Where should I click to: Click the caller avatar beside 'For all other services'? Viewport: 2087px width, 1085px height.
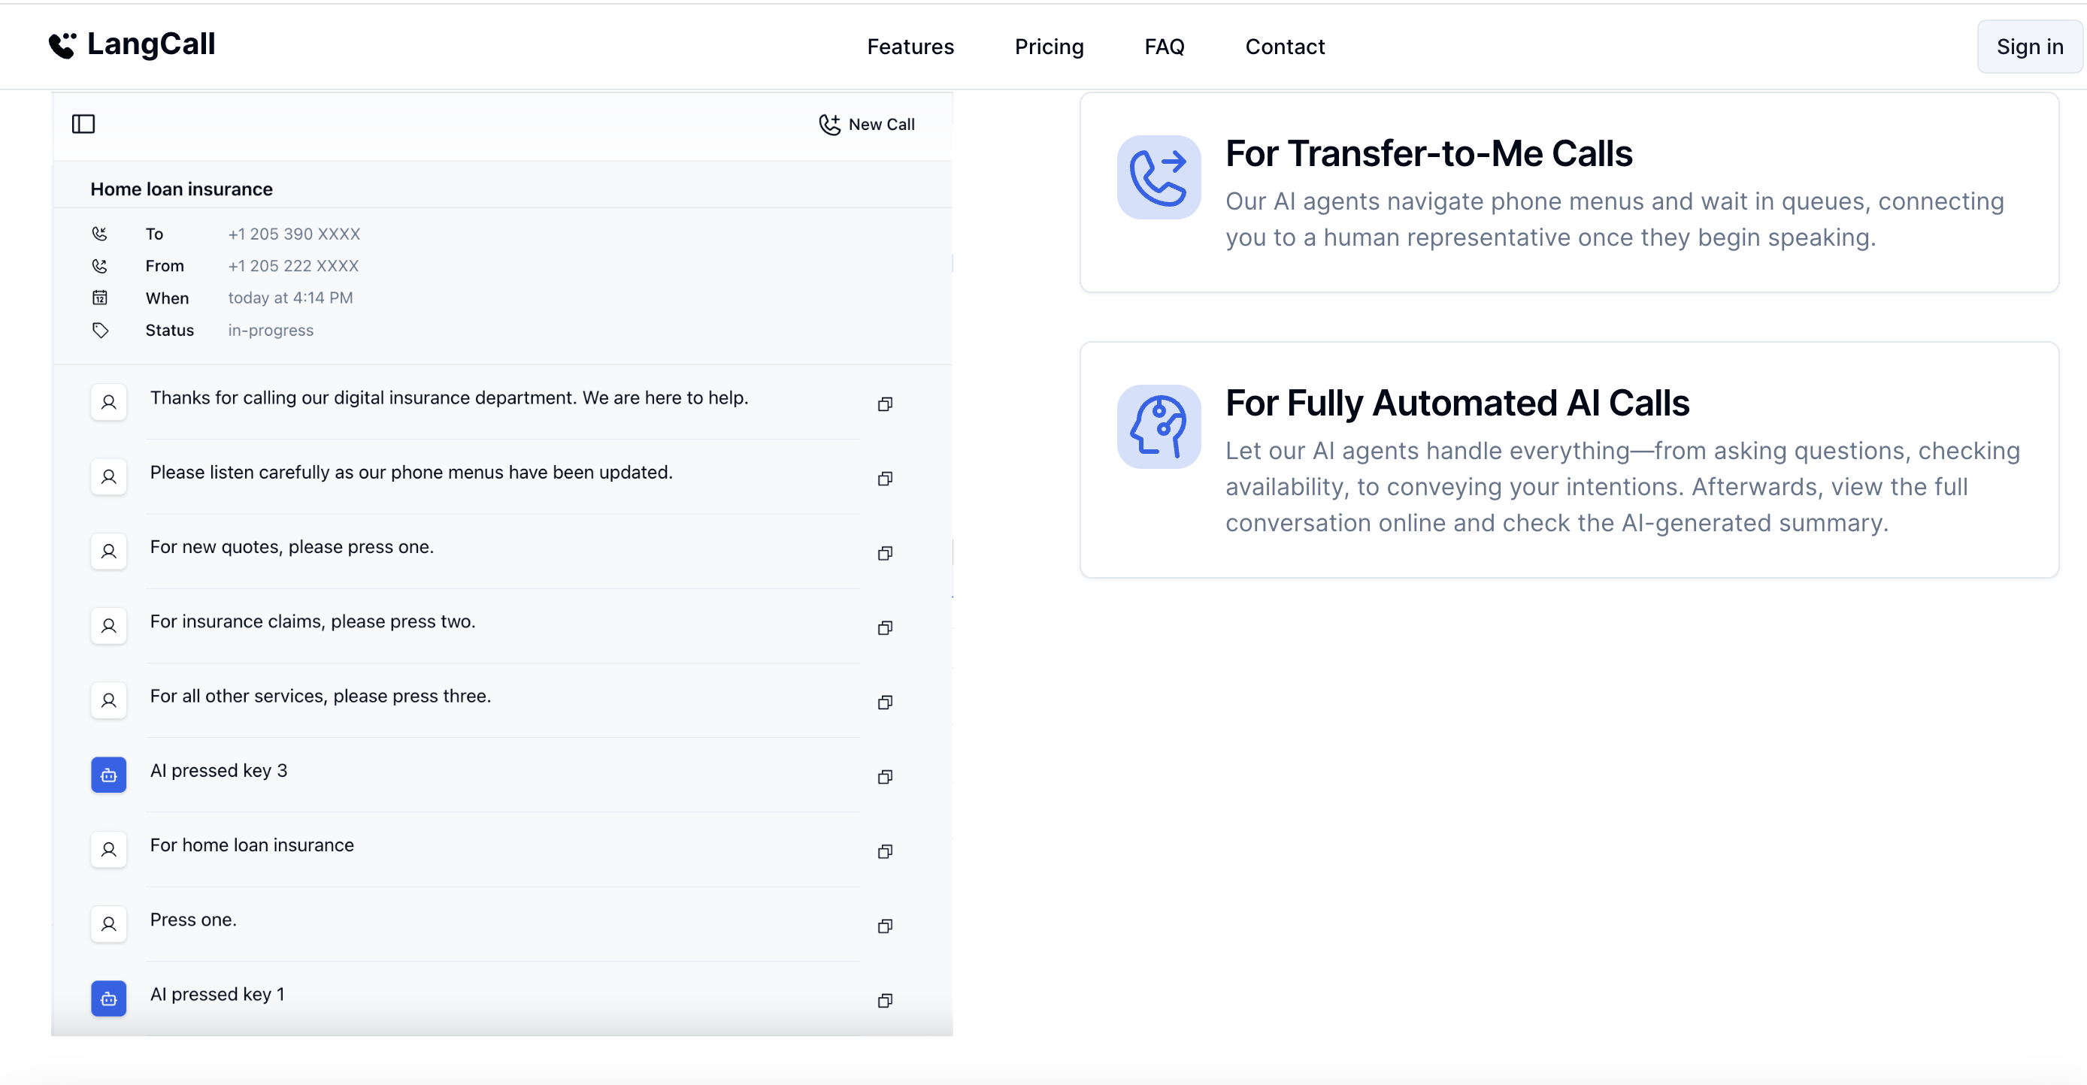pyautogui.click(x=108, y=700)
